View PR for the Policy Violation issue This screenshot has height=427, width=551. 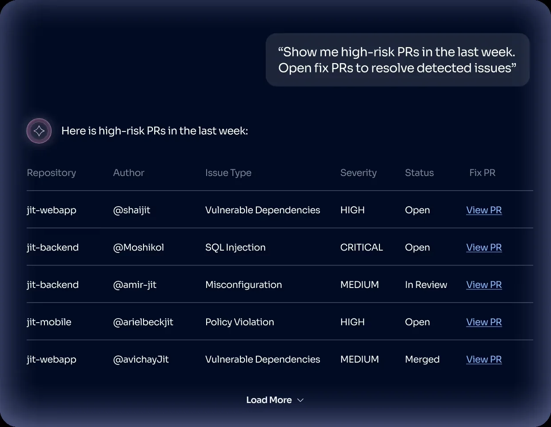[x=484, y=322]
